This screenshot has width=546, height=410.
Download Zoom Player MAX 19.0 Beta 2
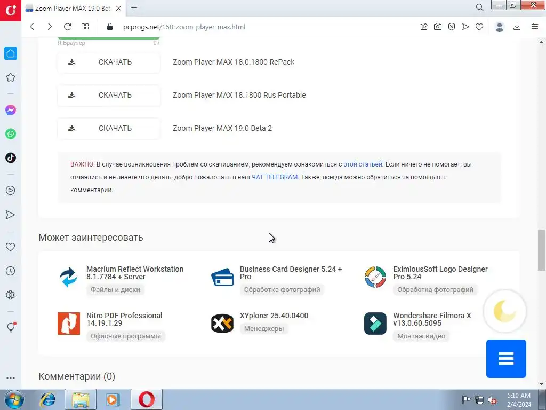point(109,128)
